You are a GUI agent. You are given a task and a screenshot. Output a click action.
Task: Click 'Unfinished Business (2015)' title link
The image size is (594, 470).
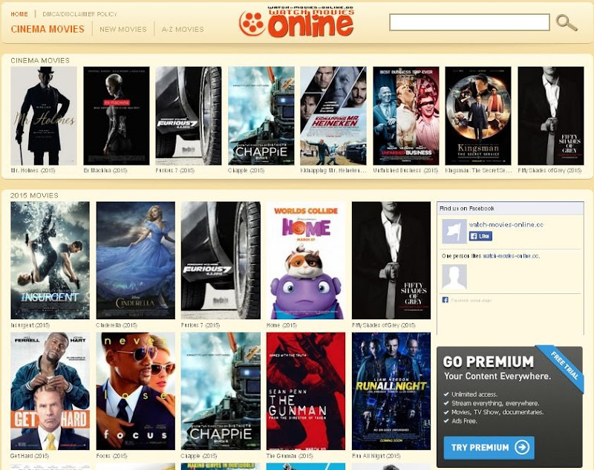pyautogui.click(x=405, y=171)
